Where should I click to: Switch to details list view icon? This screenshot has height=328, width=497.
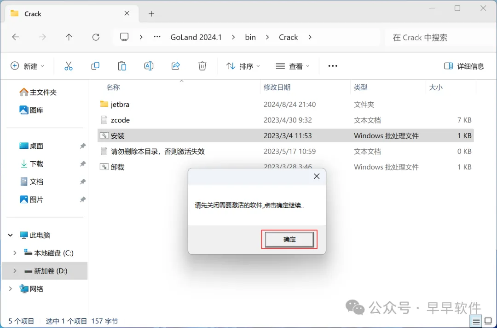475,322
